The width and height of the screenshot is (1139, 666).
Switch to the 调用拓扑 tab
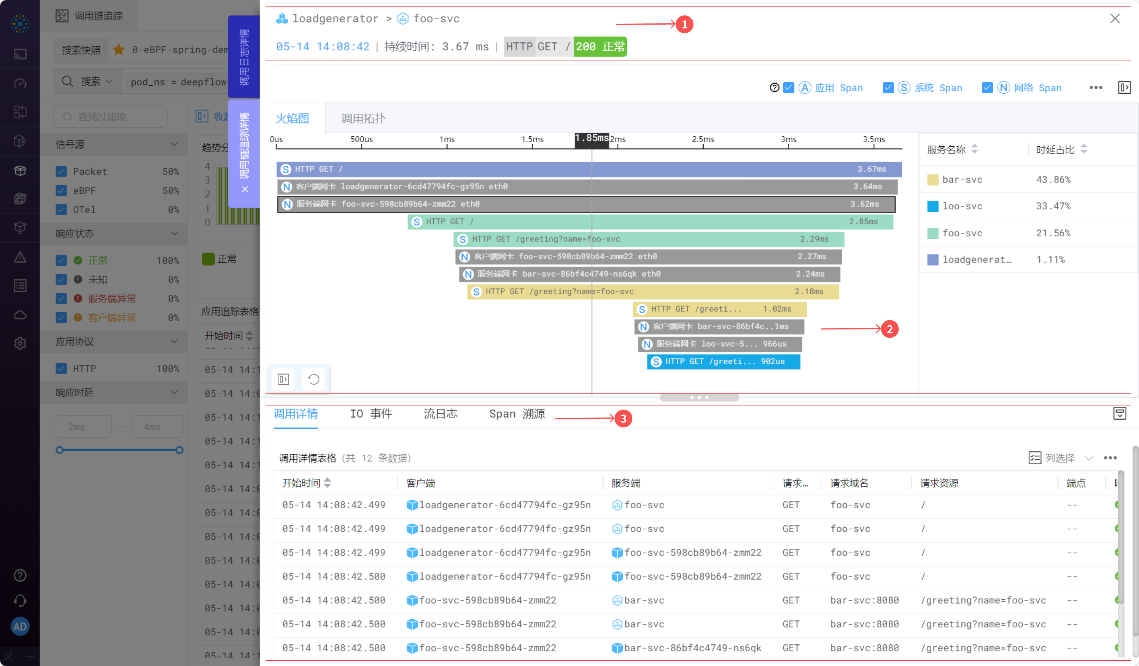tap(363, 118)
